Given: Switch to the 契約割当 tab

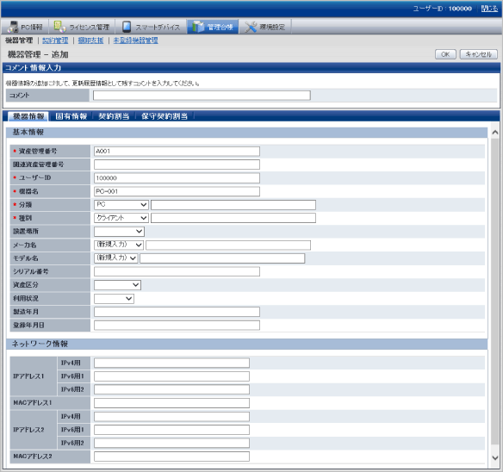Looking at the screenshot, I should coord(114,116).
